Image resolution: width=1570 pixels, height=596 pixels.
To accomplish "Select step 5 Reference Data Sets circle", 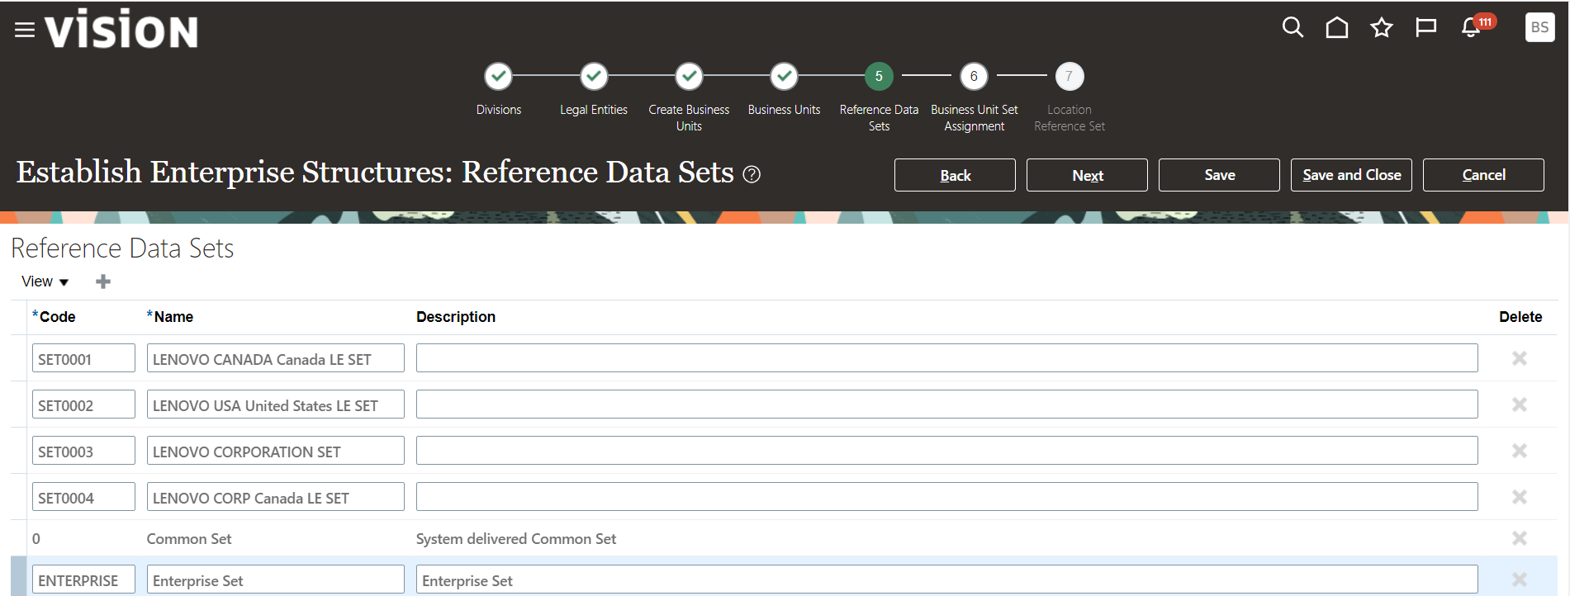I will [879, 76].
